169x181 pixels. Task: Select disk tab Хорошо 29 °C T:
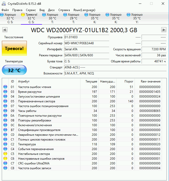pos(74,18)
